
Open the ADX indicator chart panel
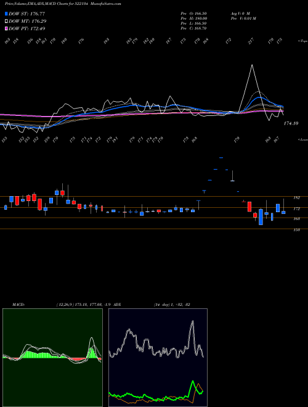coord(158,358)
